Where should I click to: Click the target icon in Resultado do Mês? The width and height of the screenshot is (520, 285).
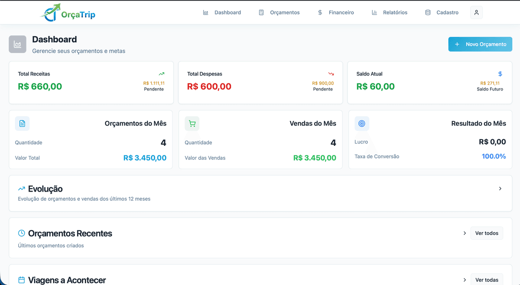tap(362, 124)
